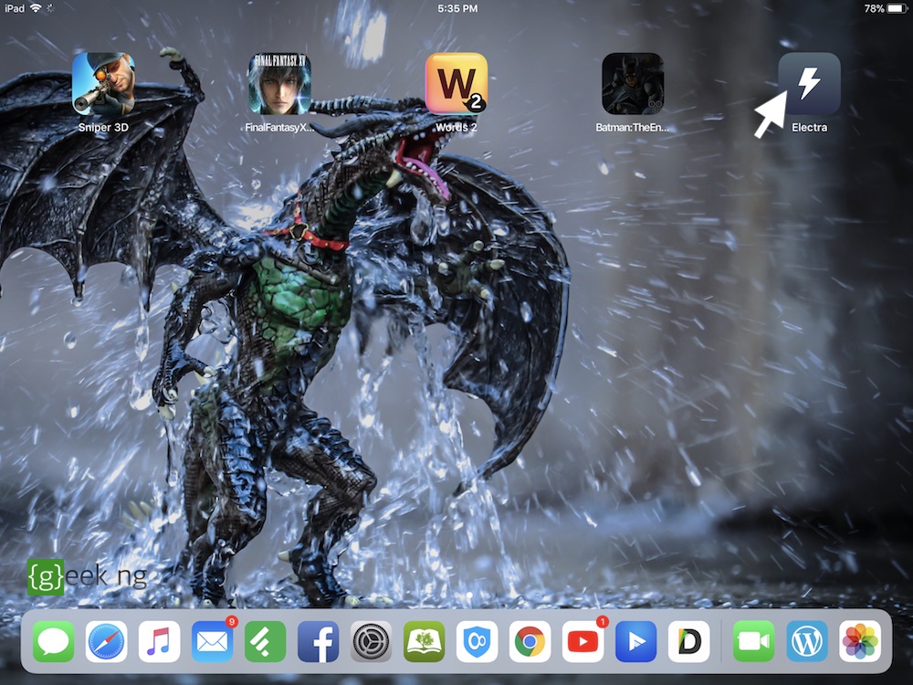
Task: Launch the blue play-arrow video app
Action: [635, 641]
